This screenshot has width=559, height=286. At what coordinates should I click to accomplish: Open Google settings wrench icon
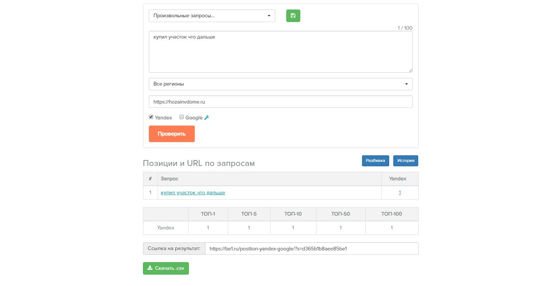pos(207,117)
